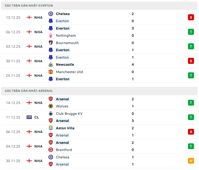This screenshot has height=170, width=199.
Task: Click the Aston Villa club crest
Action: [x=51, y=128]
